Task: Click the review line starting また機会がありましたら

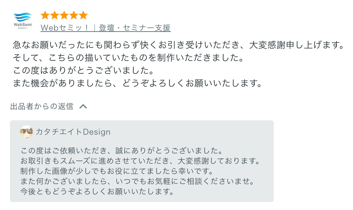Action: point(137,83)
